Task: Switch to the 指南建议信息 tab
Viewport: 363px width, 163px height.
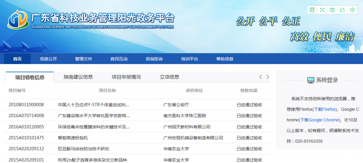Action: point(78,77)
